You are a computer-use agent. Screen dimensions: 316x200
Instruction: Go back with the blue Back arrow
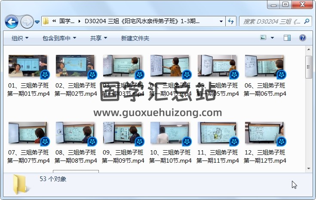12,21
